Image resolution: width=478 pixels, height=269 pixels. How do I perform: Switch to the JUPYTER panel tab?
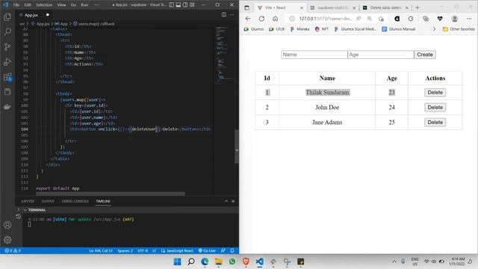[x=28, y=201]
